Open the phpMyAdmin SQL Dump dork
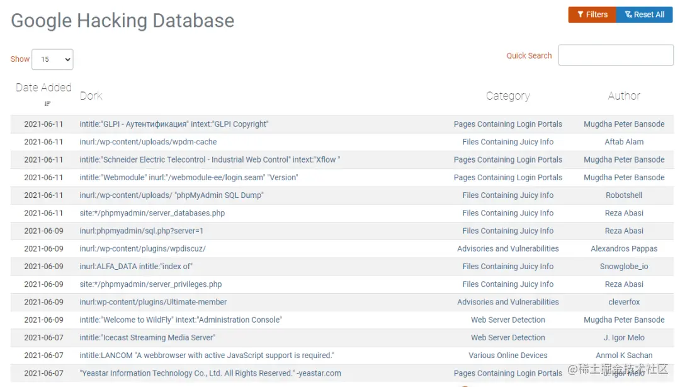 click(x=171, y=195)
